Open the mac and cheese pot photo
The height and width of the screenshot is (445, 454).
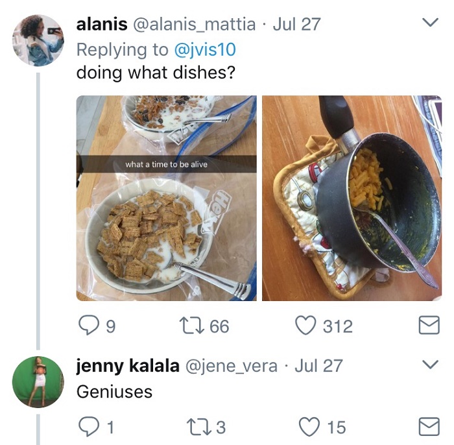click(352, 198)
